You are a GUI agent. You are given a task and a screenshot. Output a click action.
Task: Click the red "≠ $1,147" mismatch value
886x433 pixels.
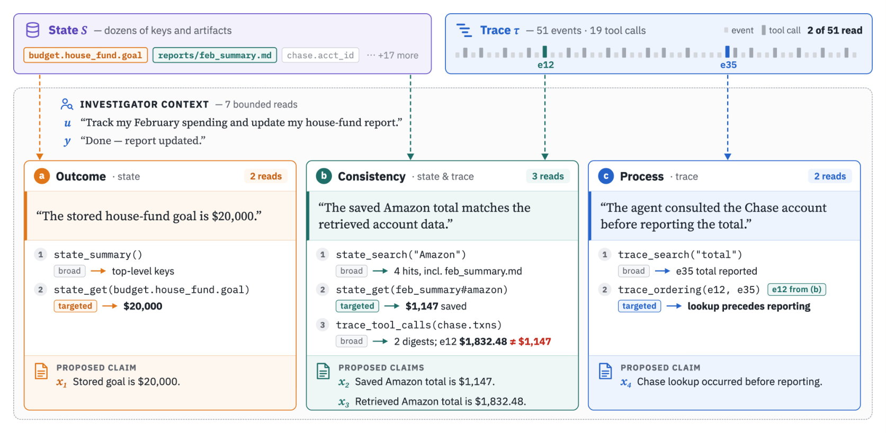tap(530, 341)
